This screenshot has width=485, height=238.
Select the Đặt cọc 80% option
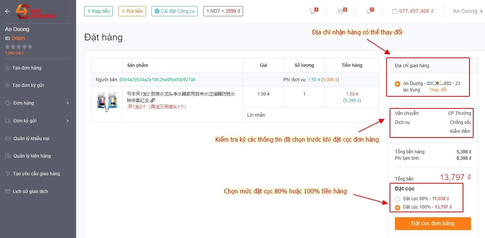click(x=397, y=199)
